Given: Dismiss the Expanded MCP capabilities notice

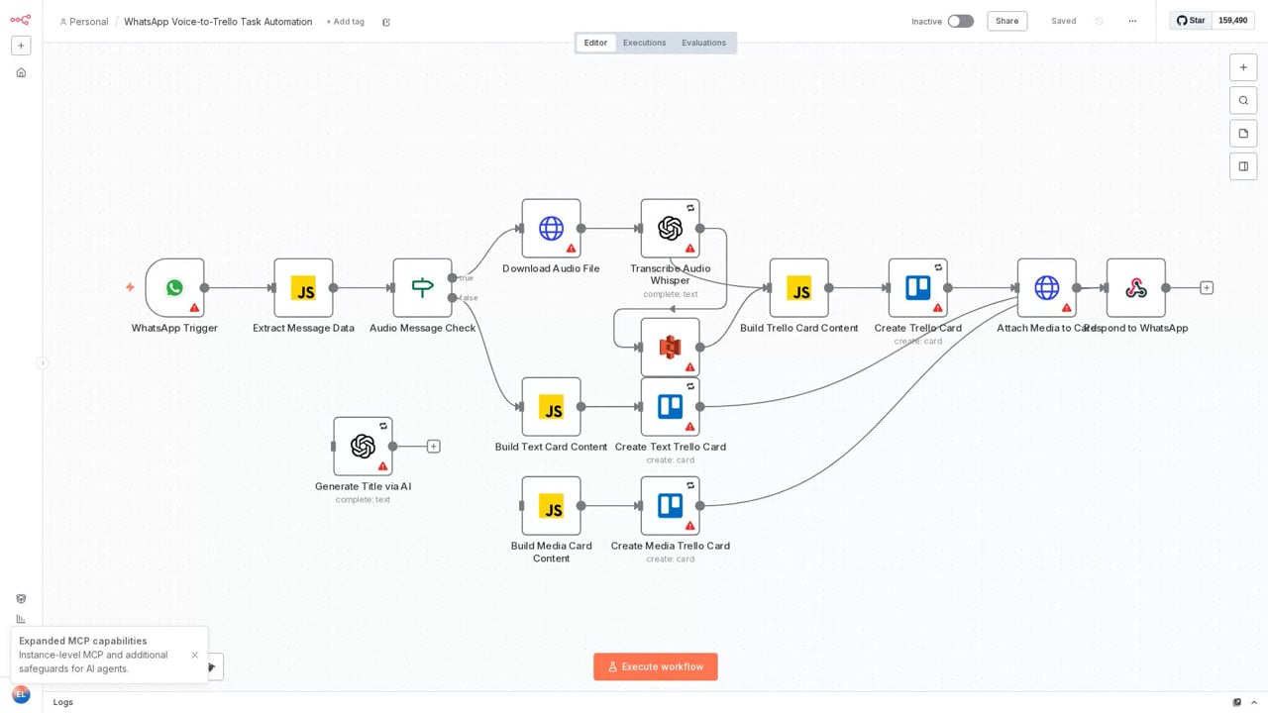Looking at the screenshot, I should tap(195, 655).
